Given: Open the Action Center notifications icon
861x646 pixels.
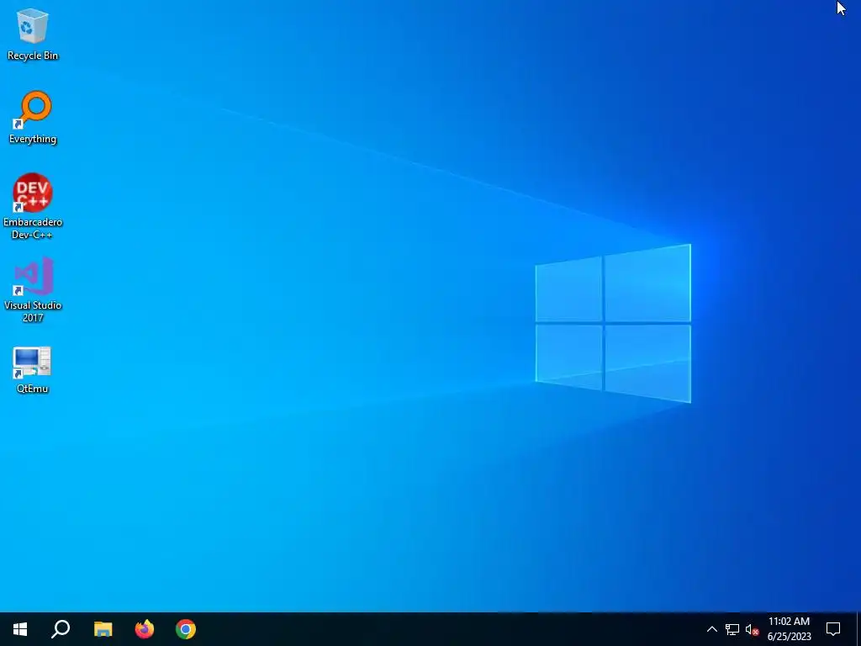Looking at the screenshot, I should point(833,629).
